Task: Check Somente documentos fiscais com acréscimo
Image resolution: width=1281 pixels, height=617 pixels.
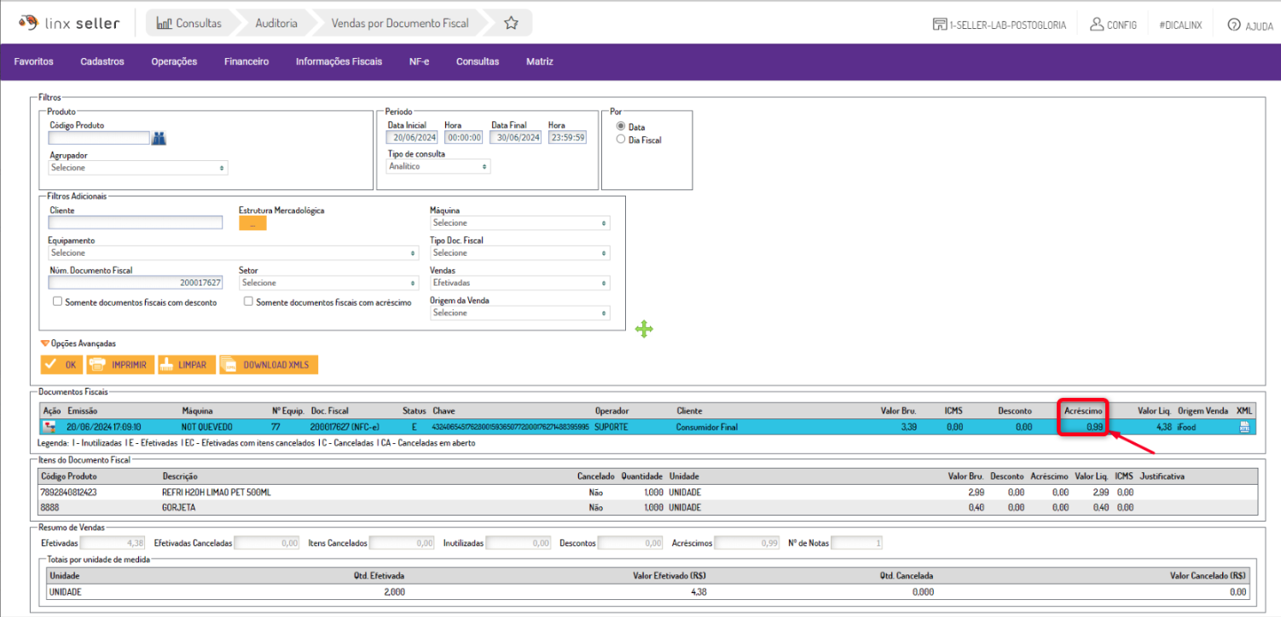Action: click(x=248, y=302)
